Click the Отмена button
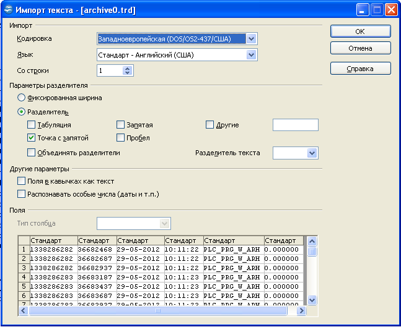This screenshot has width=401, height=327. (361, 48)
